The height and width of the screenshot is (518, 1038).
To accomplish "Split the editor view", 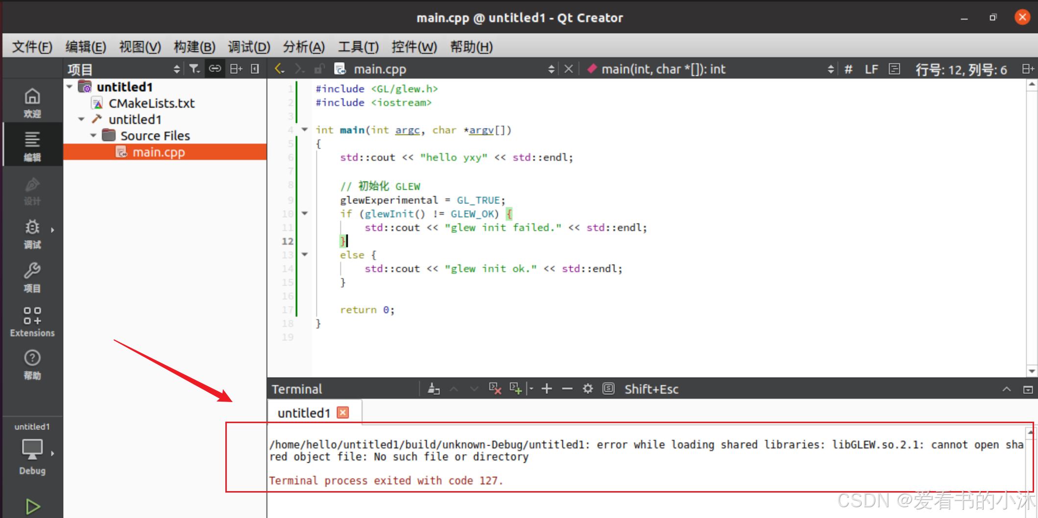I will [1028, 69].
